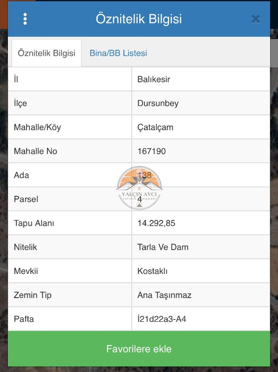Select the Tarla Ve Dam Nitelik value

(x=163, y=247)
